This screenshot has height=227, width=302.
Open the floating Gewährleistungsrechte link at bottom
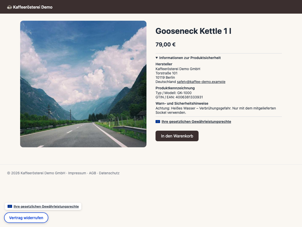46,206
